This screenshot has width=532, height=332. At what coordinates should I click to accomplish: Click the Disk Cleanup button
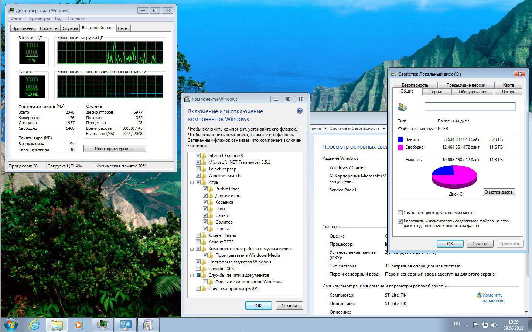[498, 192]
